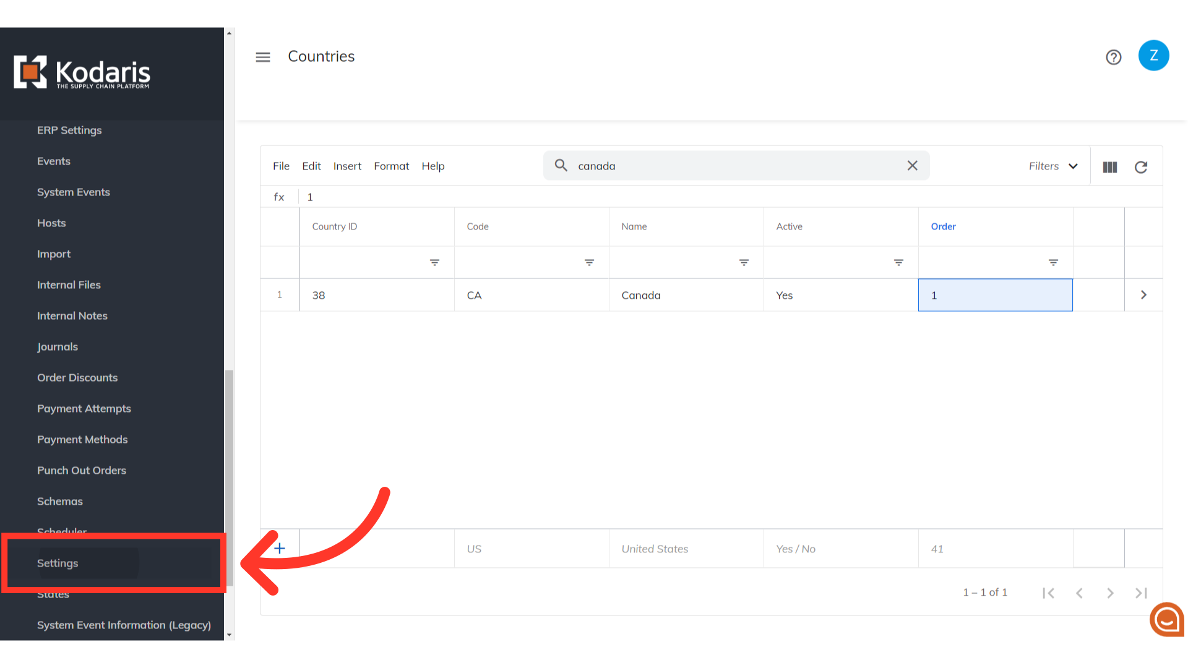Open the chat support bubble
The image size is (1188, 668).
tap(1166, 619)
